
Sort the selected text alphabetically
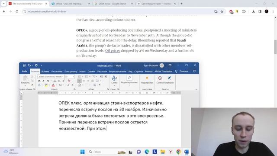94,85
